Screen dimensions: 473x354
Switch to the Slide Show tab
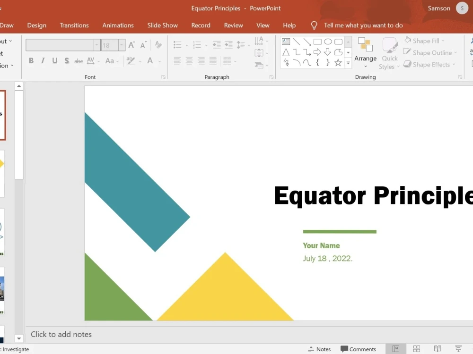click(163, 25)
